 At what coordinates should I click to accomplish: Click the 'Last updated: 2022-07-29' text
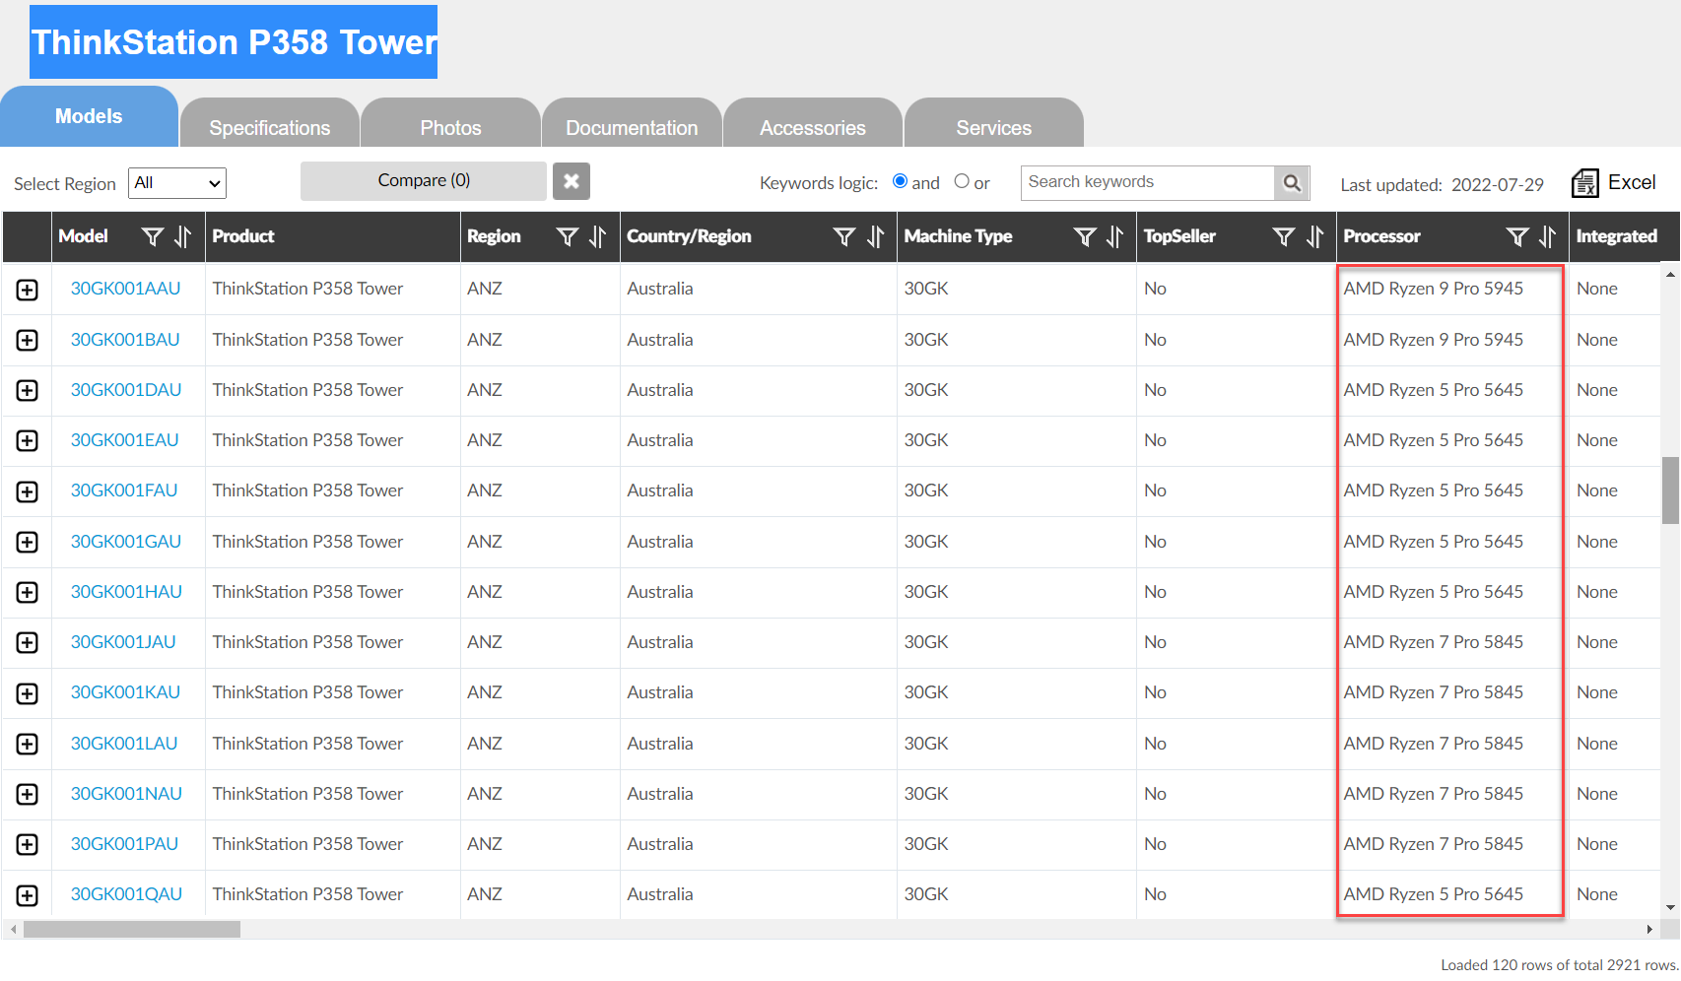(1442, 184)
